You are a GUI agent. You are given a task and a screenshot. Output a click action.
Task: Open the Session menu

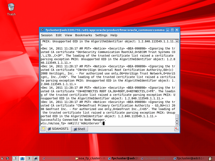pos(47,35)
